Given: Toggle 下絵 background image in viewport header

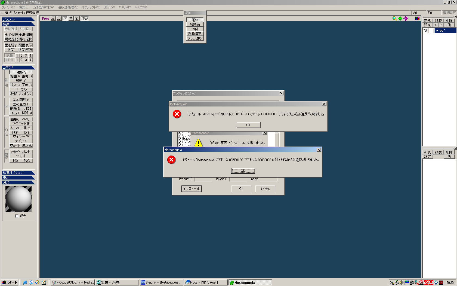Looking at the screenshot, I should 85,18.
